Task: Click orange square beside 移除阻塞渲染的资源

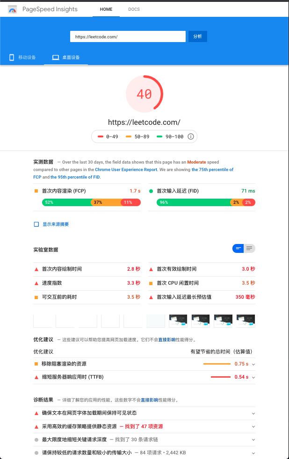Action: point(36,364)
